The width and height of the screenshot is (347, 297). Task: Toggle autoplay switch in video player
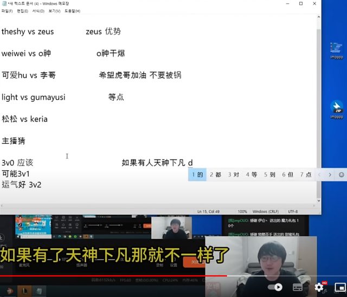point(277,287)
